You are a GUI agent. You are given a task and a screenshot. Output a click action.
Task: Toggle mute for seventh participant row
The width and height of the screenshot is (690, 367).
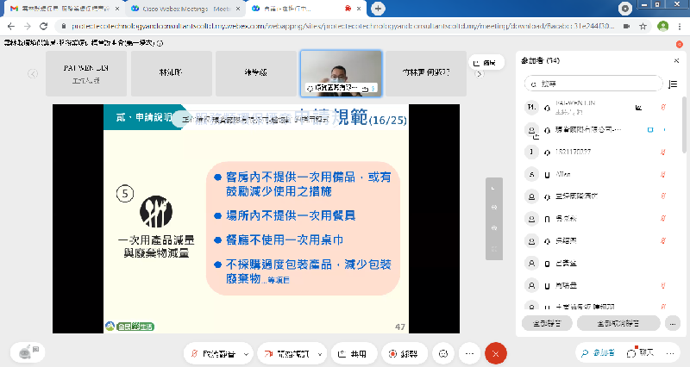pyautogui.click(x=662, y=241)
